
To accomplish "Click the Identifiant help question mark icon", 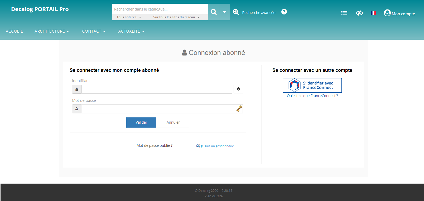I will (x=238, y=89).
